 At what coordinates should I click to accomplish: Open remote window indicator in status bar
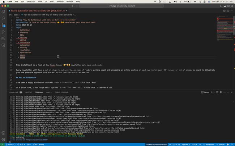pos(2,145)
